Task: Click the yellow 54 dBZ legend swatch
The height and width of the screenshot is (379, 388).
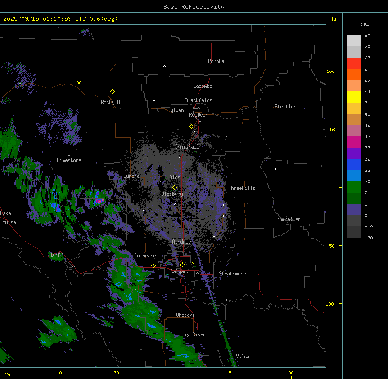Action: click(354, 97)
